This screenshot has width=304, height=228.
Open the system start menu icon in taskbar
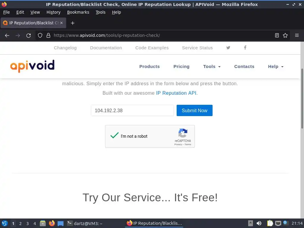tap(5, 223)
